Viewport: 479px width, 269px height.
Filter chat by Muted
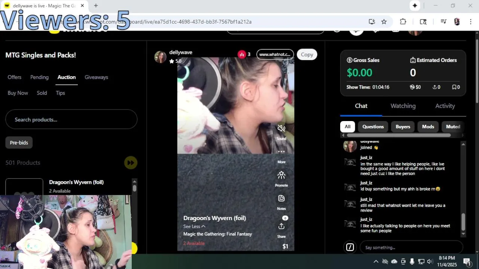(453, 127)
